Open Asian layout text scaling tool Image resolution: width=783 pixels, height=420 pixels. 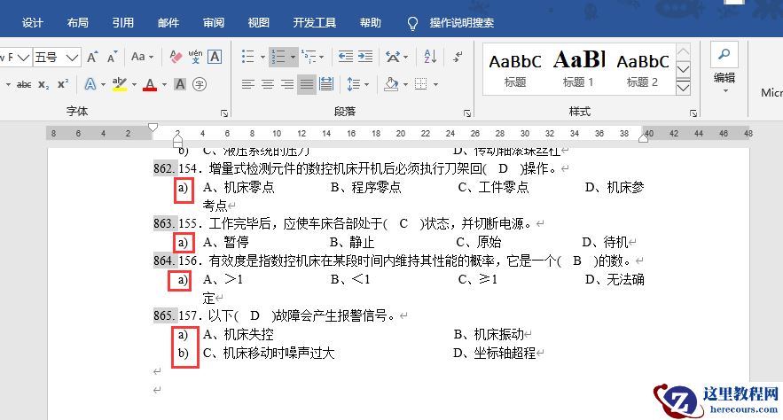pos(393,57)
